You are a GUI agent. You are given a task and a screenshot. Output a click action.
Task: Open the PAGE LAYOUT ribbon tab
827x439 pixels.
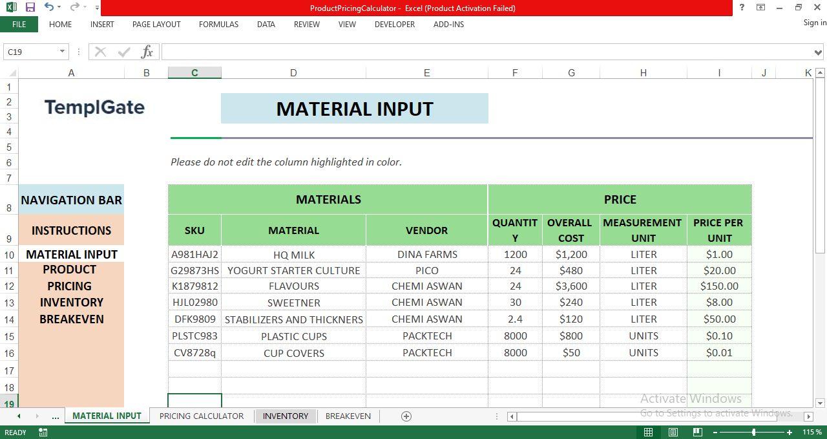pos(156,24)
